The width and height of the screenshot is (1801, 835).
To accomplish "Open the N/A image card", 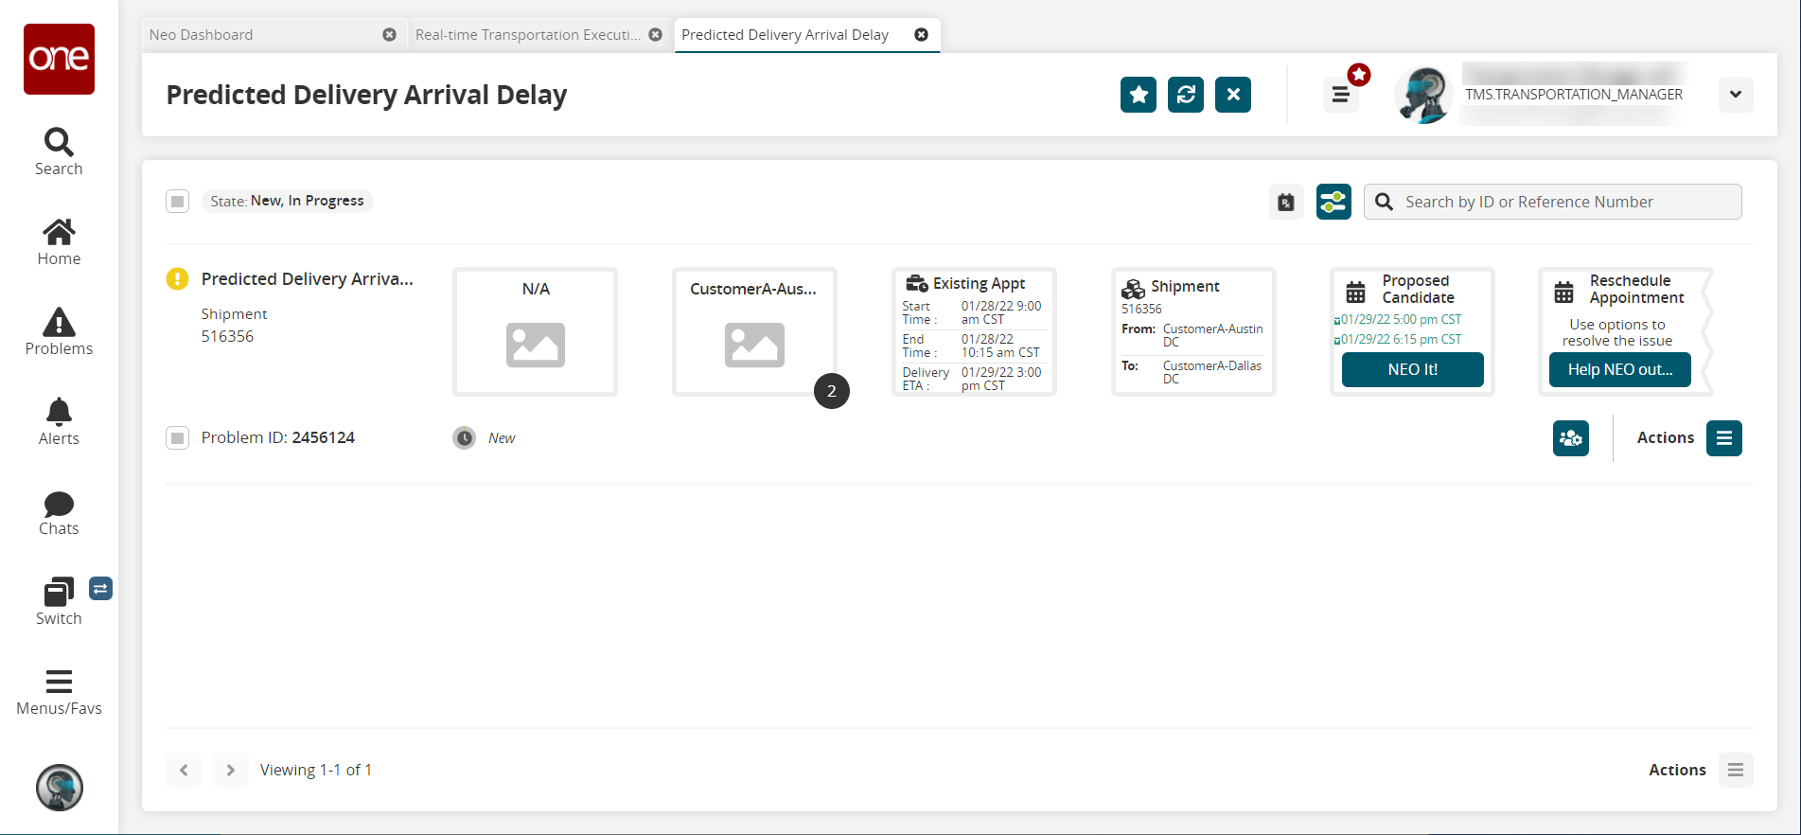I will [535, 331].
